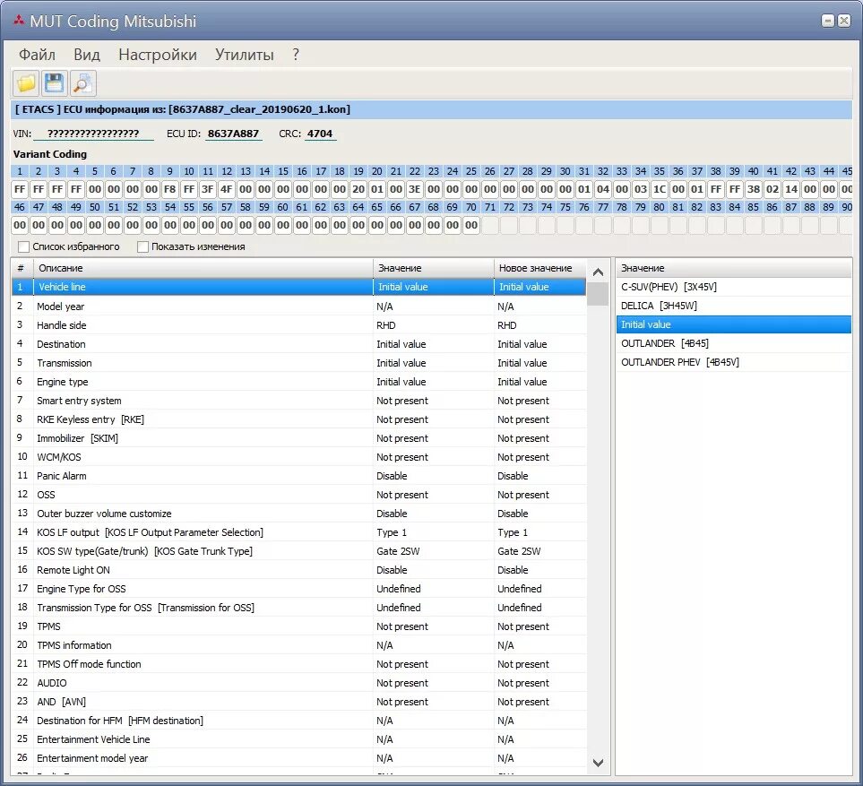Open the Утилиты menu

[245, 55]
